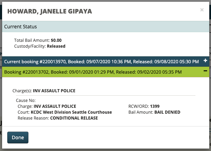Click the Done button

[18, 138]
